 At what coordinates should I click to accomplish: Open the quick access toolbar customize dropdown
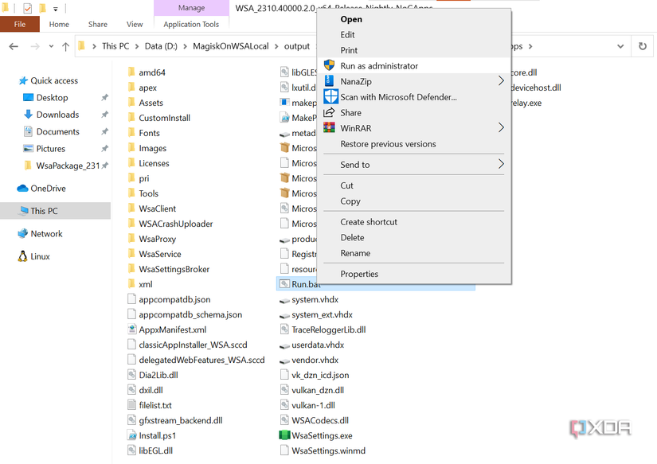(55, 9)
